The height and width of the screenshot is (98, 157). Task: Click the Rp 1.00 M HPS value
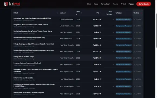coord(97,32)
